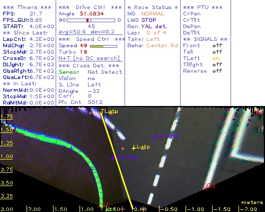Screen dimensions: 265x212
Task: Click the 1.00 mark on vertical scale
Action: click(x=6, y=156)
